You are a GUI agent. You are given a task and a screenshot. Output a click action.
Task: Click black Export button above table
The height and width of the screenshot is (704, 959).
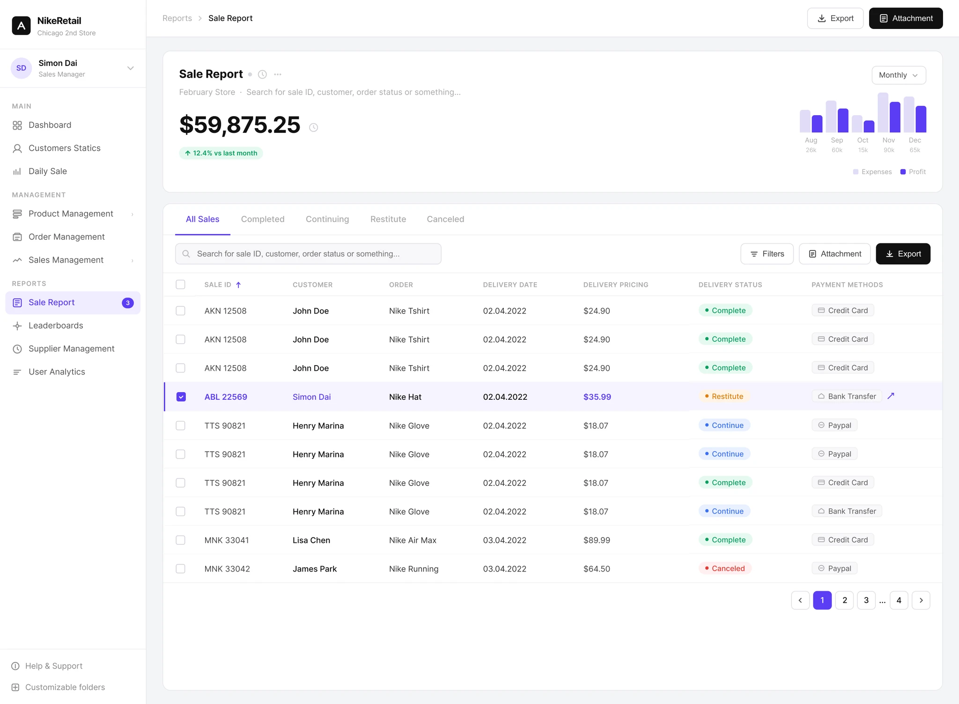(x=903, y=254)
